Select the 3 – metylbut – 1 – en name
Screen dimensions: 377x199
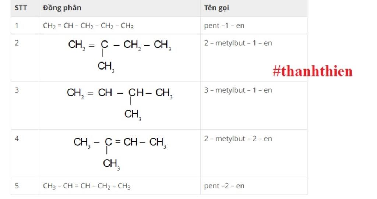tap(238, 90)
